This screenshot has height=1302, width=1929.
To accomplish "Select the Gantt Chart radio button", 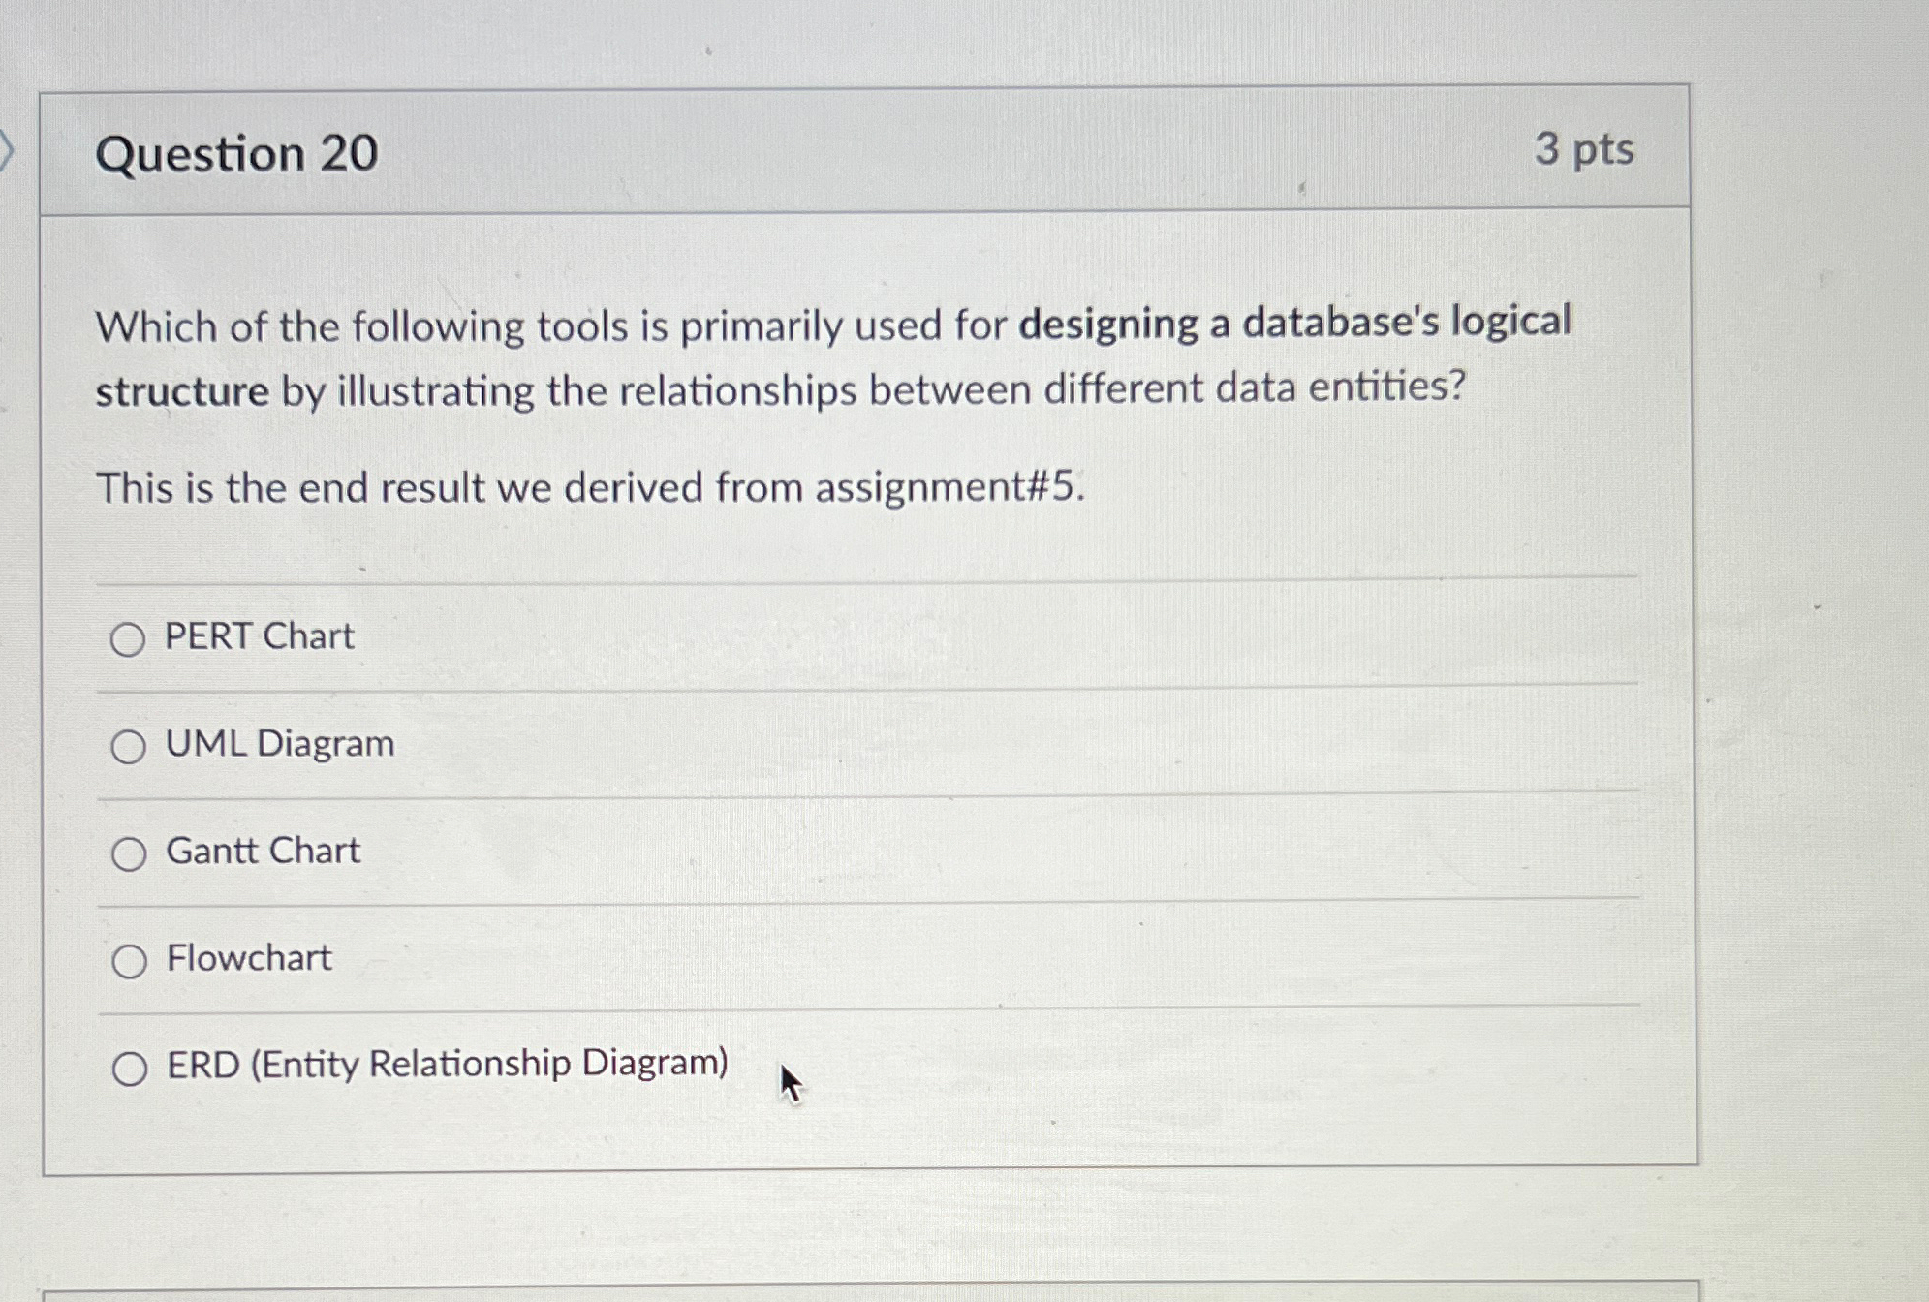I will (x=128, y=853).
